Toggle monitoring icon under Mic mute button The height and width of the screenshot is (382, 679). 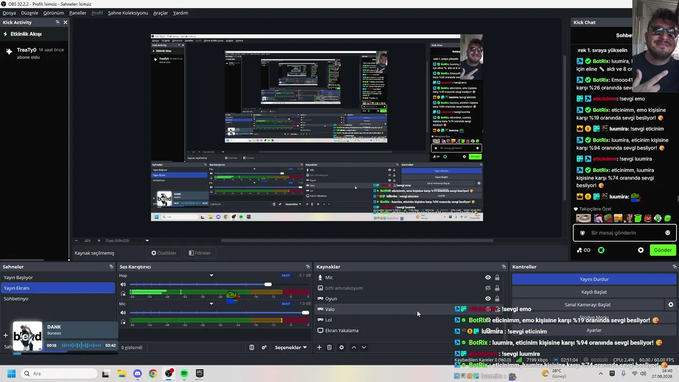[x=123, y=322]
